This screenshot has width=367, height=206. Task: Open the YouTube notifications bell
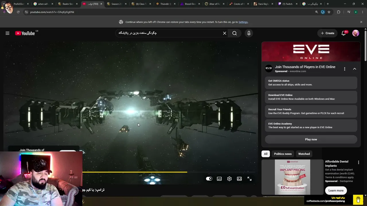tap(343, 33)
